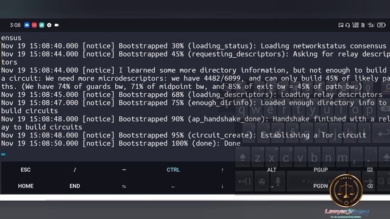The height and width of the screenshot is (219, 390).
Task: Tap the faded keyboard x key
Action: (x=272, y=158)
